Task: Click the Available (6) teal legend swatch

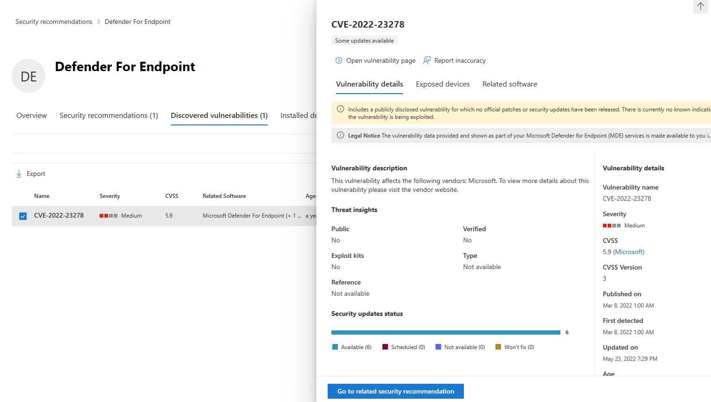Action: point(335,347)
